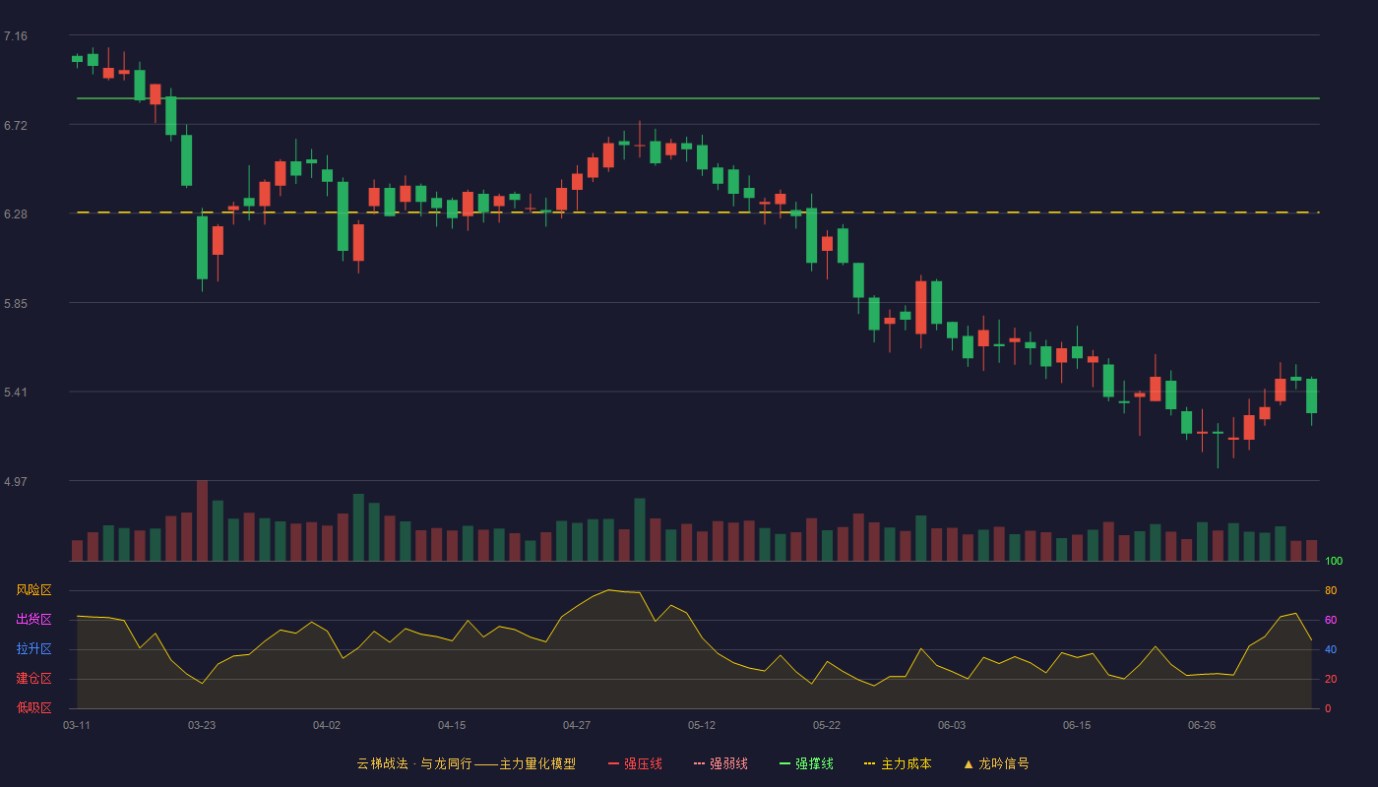Click the 04-02 date label

[x=327, y=725]
